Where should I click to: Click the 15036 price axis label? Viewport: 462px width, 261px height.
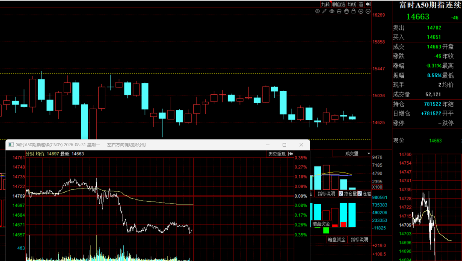tap(379, 96)
